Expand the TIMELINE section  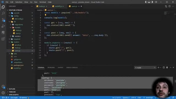[x=12, y=92]
